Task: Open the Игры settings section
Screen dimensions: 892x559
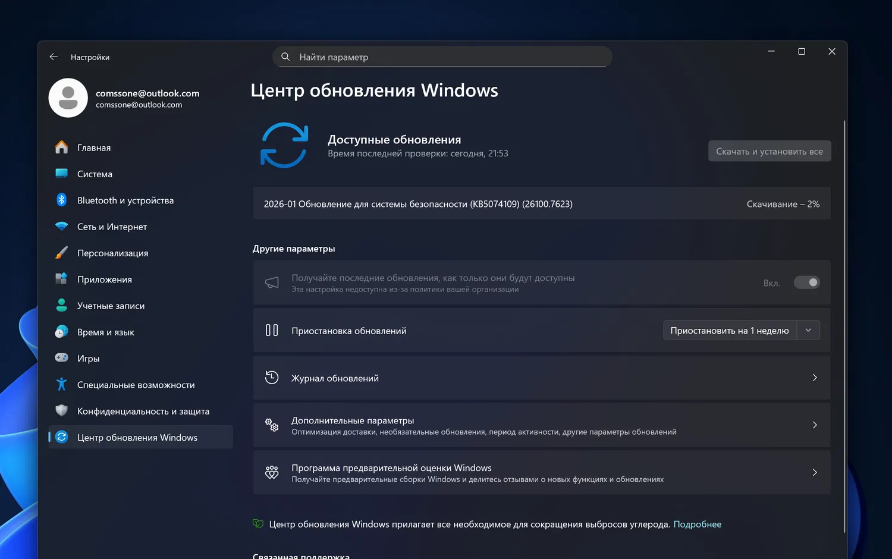Action: (x=140, y=358)
